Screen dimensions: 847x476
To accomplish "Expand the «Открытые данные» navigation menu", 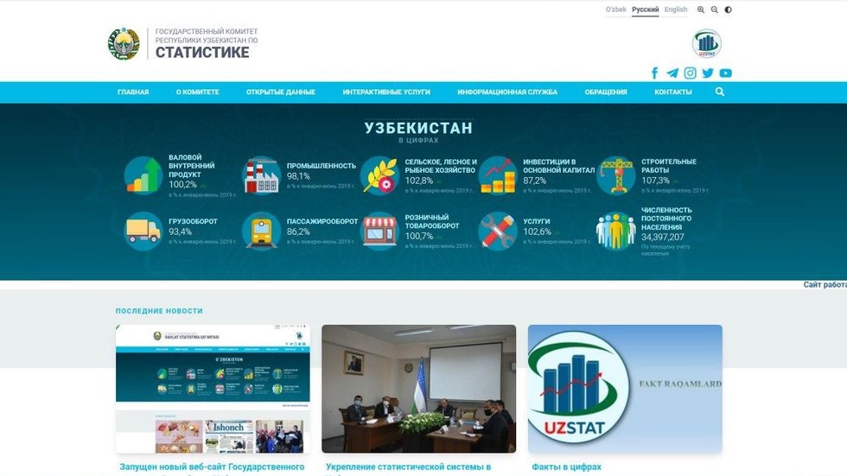I will (280, 92).
